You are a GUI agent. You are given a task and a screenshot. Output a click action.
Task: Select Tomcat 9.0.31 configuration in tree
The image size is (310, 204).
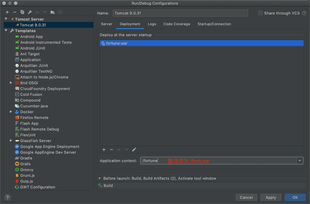(34, 25)
